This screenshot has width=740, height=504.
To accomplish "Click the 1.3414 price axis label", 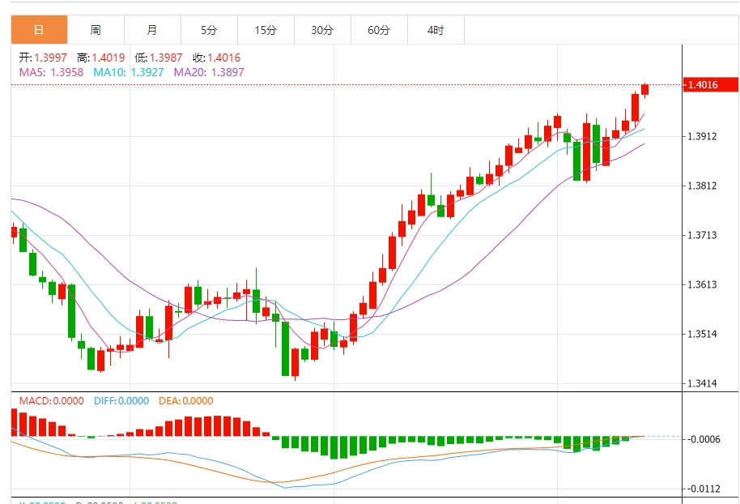I will click(701, 383).
